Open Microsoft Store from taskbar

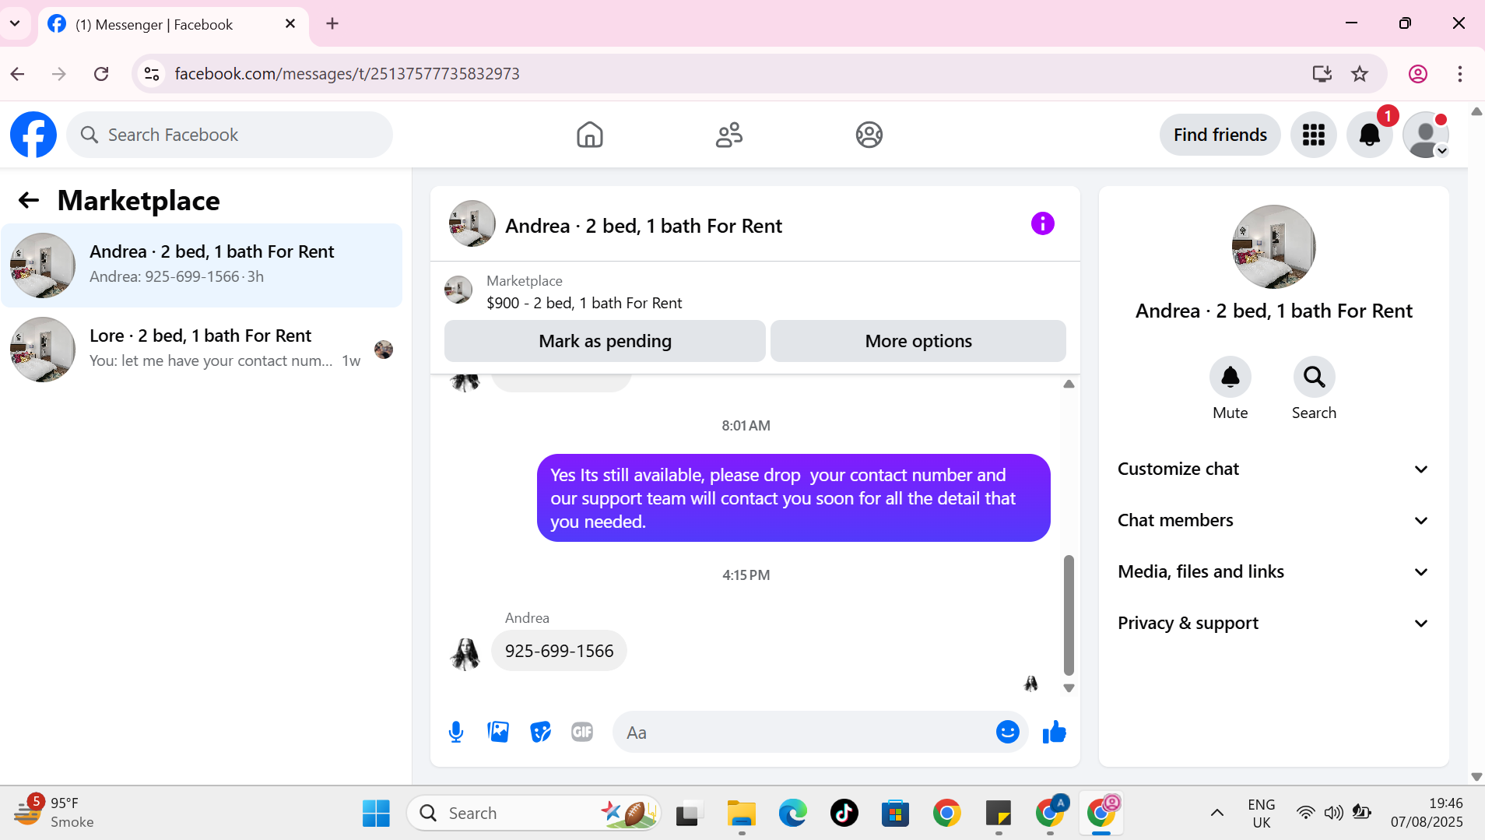point(896,814)
